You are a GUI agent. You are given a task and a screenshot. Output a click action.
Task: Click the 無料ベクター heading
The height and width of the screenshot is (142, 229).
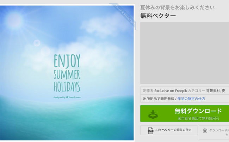[158, 16]
